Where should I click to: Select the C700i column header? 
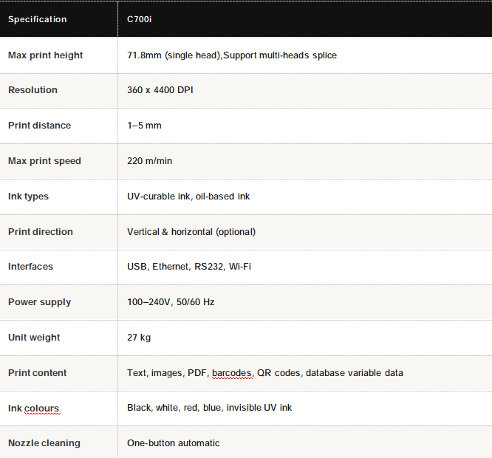click(x=140, y=19)
